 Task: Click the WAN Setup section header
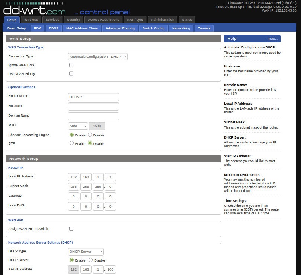[x=113, y=39]
